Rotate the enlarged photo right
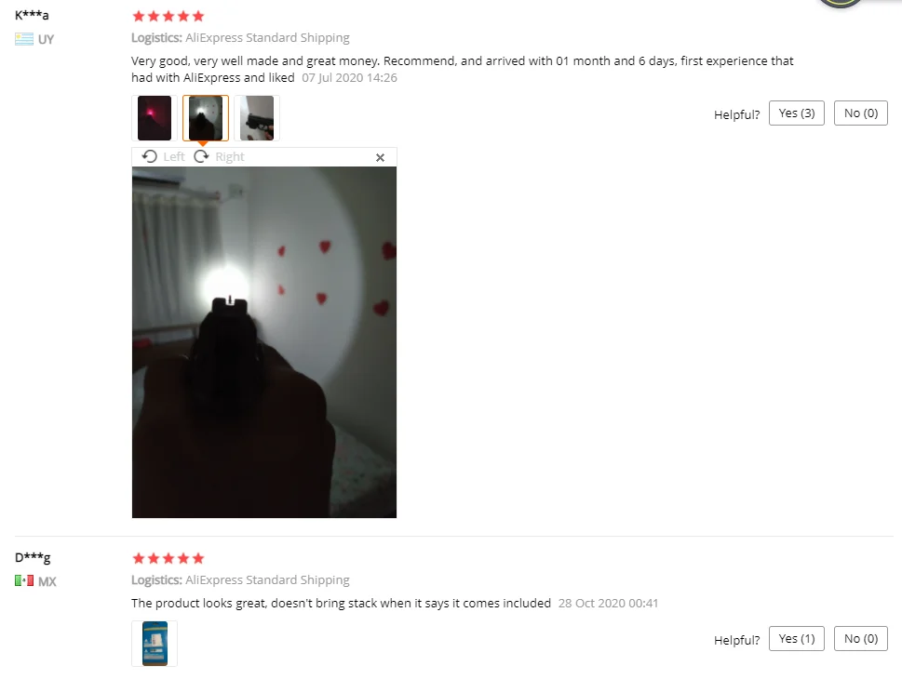902x679 pixels. [219, 157]
